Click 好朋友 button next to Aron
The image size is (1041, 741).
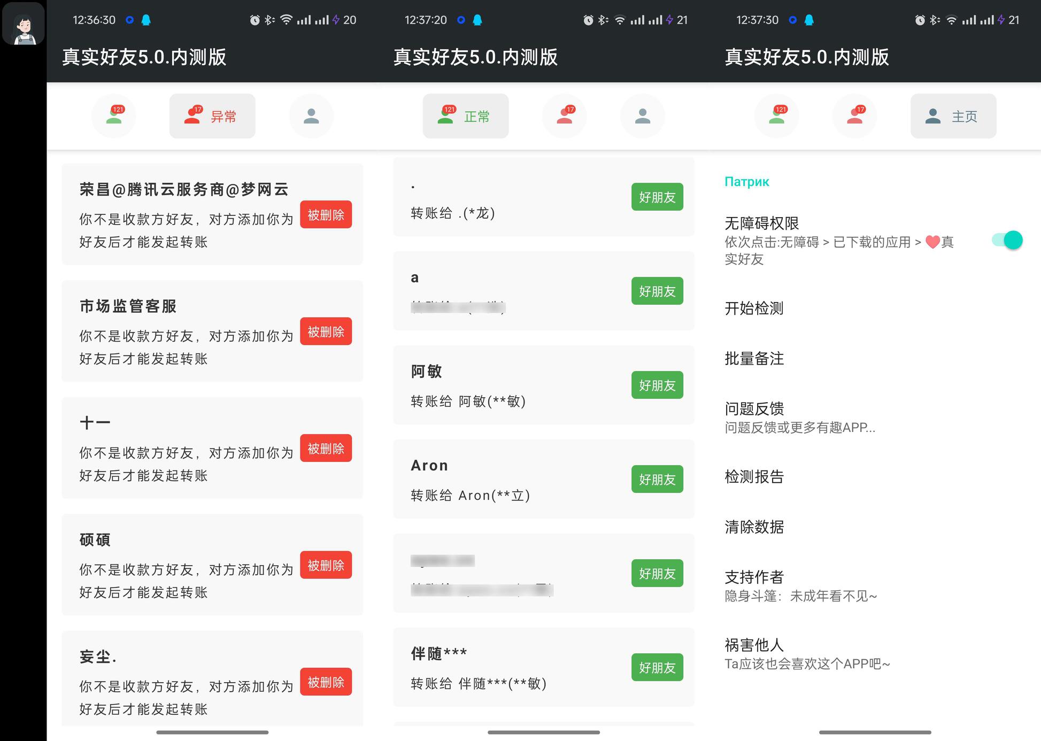pos(657,480)
